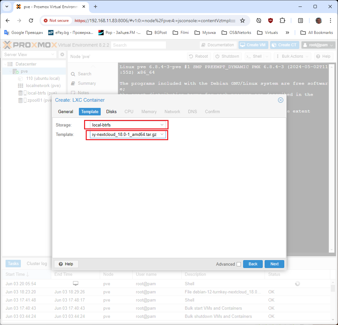Screen dimensions: 338x325
Task: Switch to the Tasks tab
Action: pos(13,263)
